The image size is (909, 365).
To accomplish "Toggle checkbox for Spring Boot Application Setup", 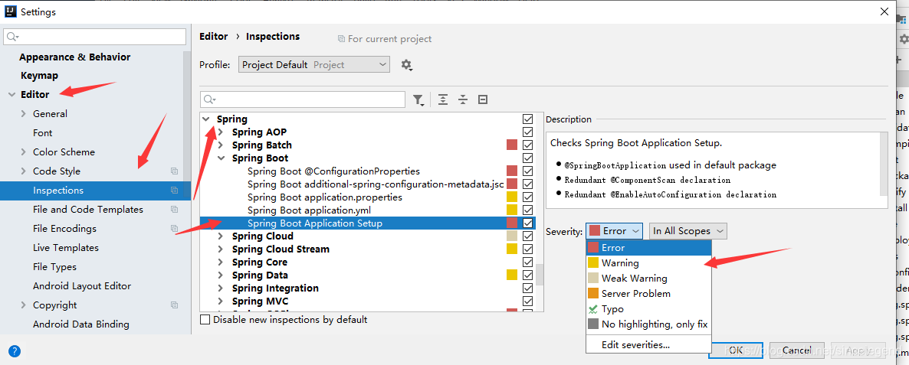I will point(527,223).
